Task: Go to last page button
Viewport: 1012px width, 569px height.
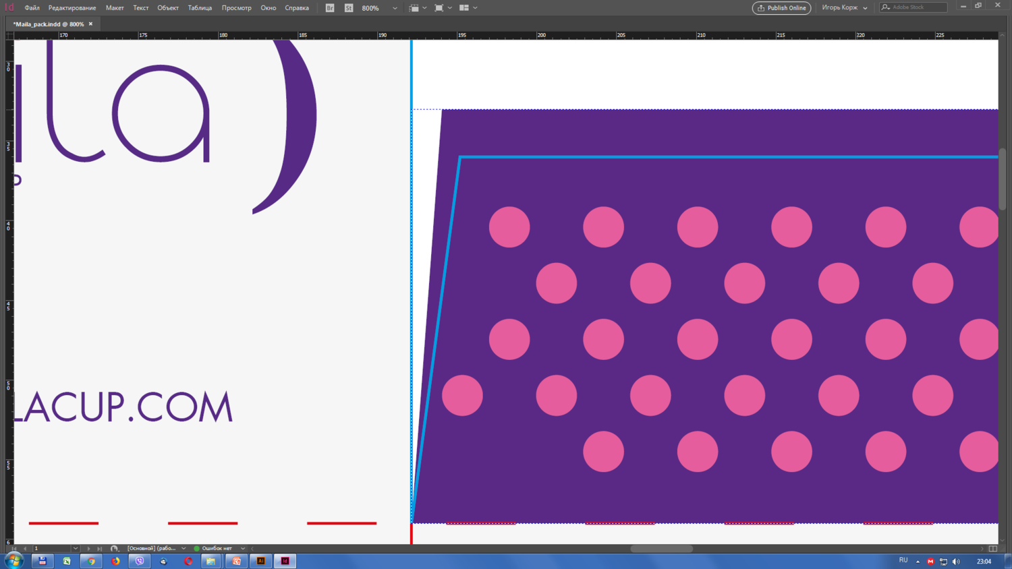Action: [x=99, y=549]
